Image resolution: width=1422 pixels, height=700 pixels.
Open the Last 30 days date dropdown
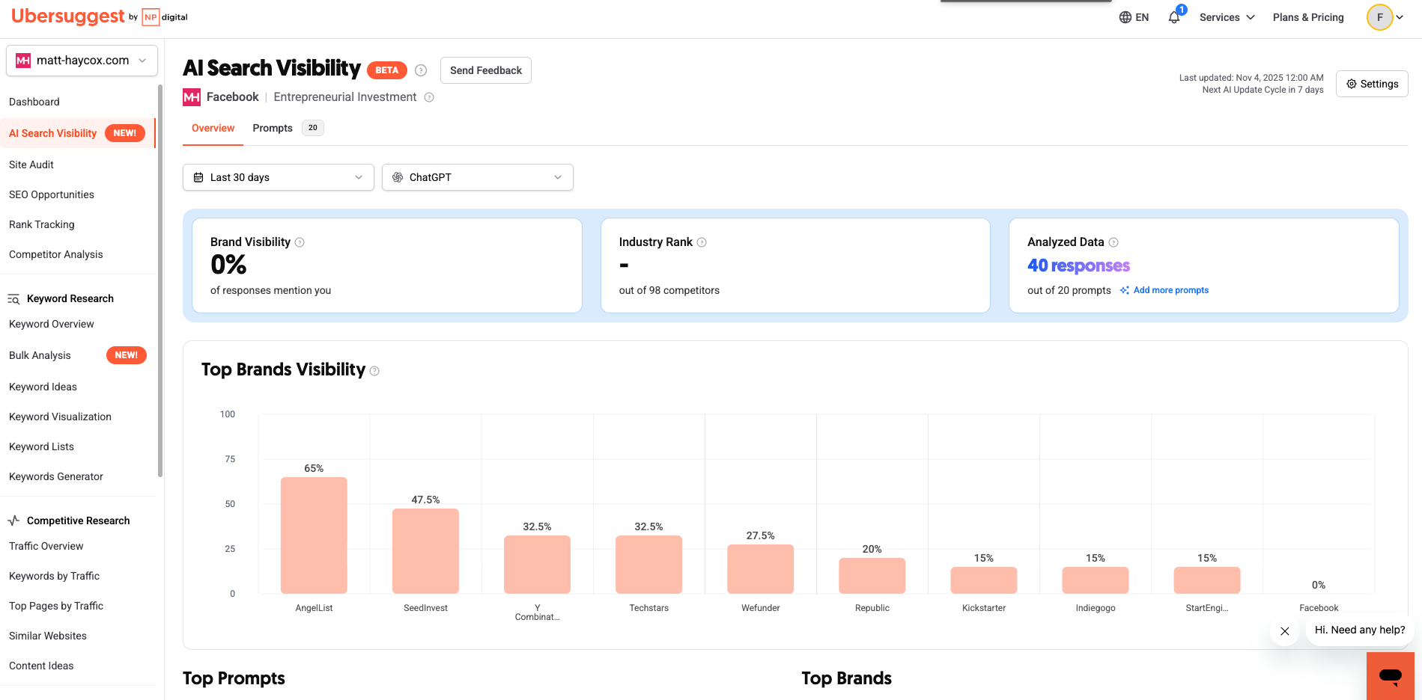pos(278,177)
